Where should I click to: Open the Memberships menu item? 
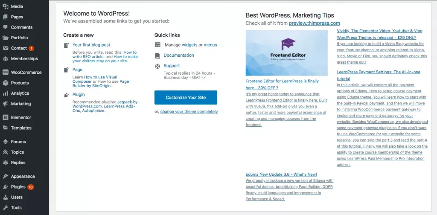point(24,59)
